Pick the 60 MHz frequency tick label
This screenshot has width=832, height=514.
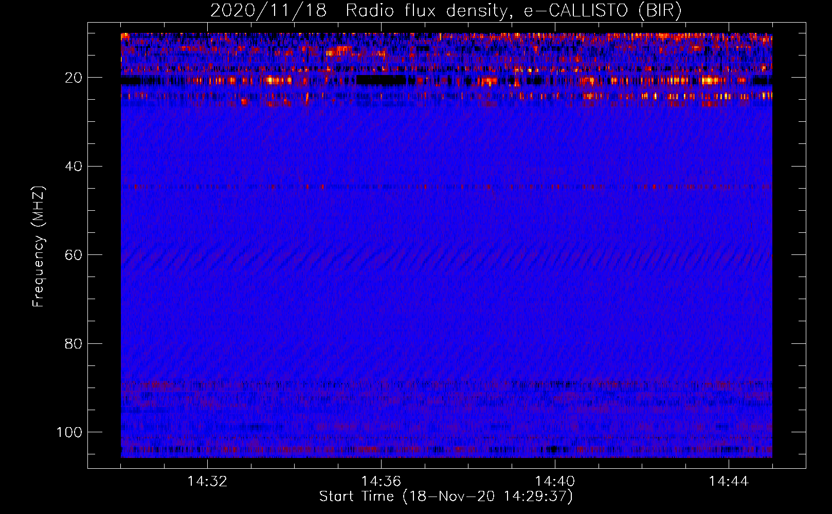[74, 255]
